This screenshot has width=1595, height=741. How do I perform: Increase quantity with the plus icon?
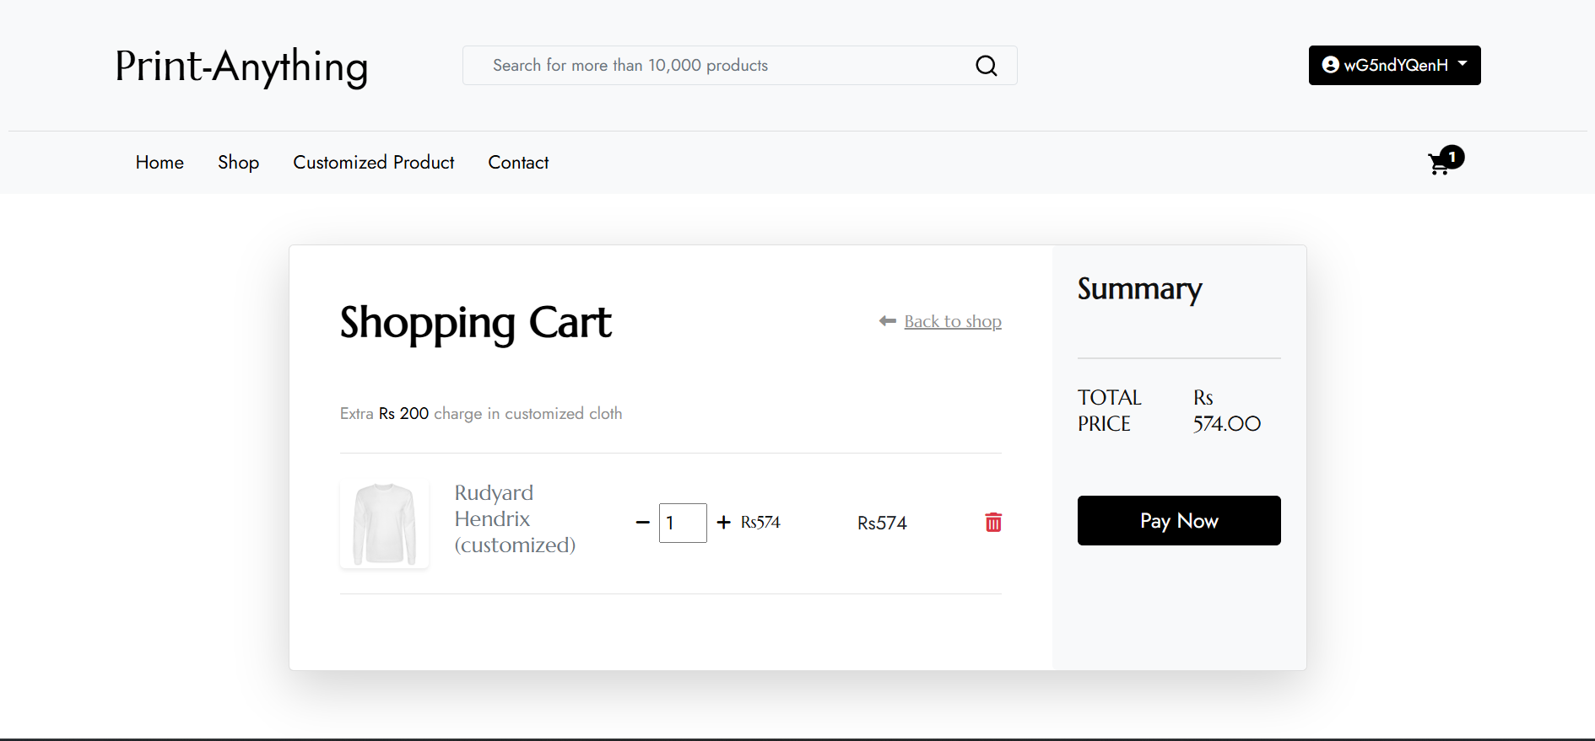723,523
